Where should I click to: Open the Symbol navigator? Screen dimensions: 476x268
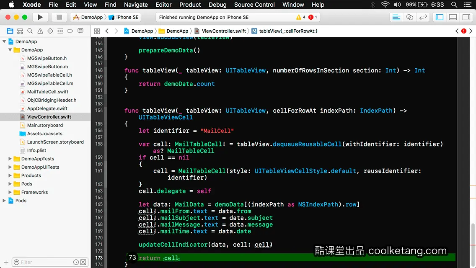(20, 31)
